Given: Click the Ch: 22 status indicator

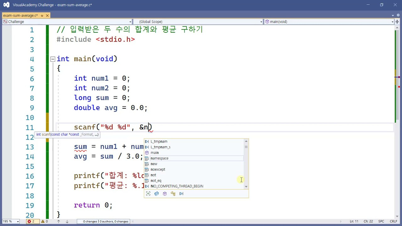Looking at the screenshot, I should coord(368,222).
